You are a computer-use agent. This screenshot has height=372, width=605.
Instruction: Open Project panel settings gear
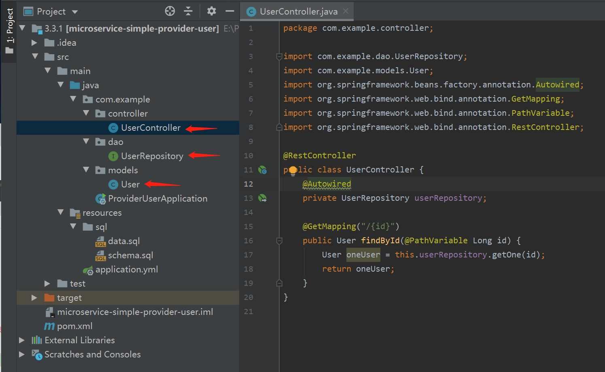[x=211, y=11]
